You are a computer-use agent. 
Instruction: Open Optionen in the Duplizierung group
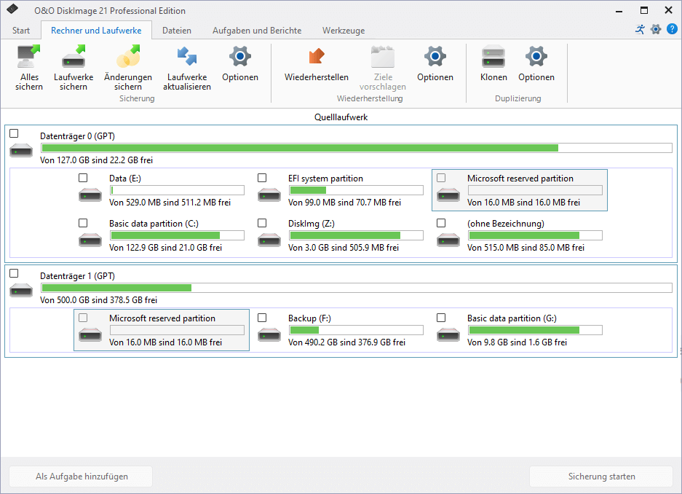click(x=536, y=57)
